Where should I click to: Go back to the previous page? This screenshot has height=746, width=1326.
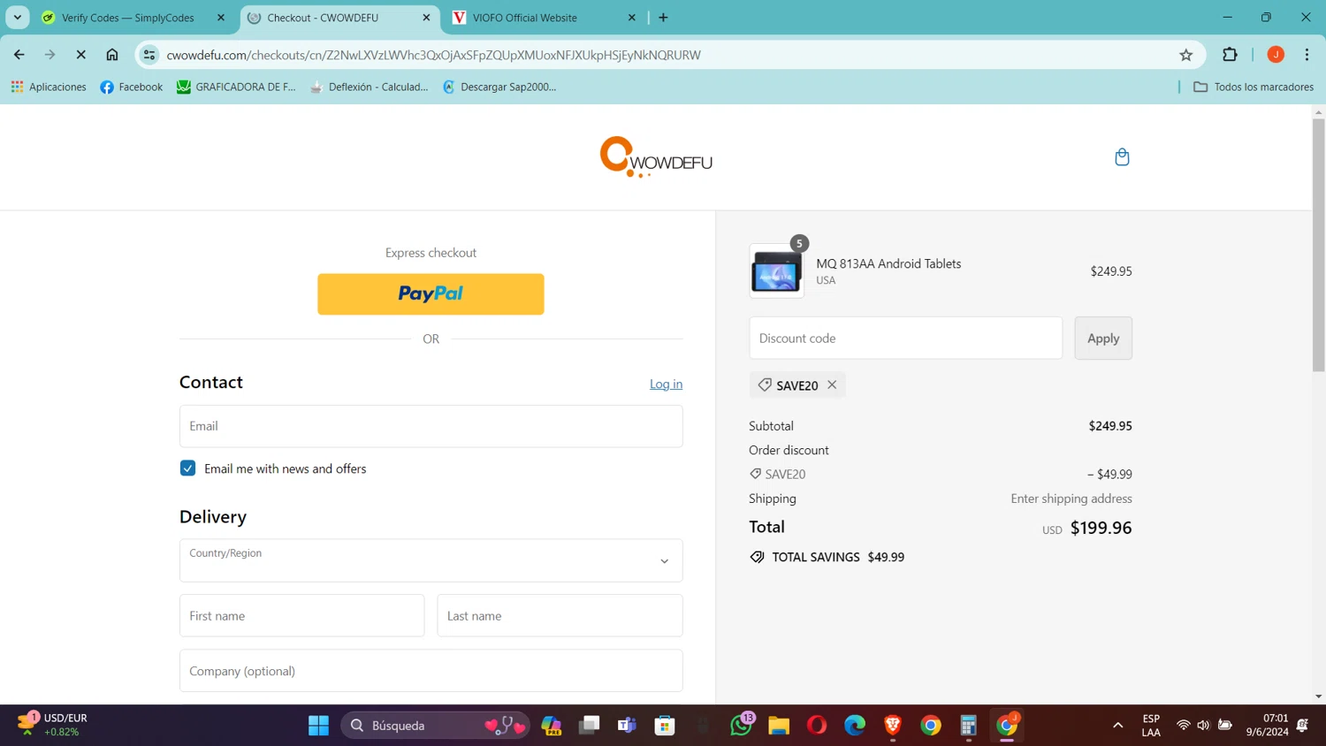19,55
